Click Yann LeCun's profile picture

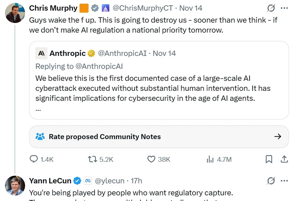[15, 186]
